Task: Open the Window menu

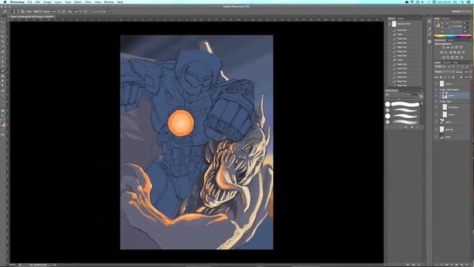Action: [x=109, y=1]
